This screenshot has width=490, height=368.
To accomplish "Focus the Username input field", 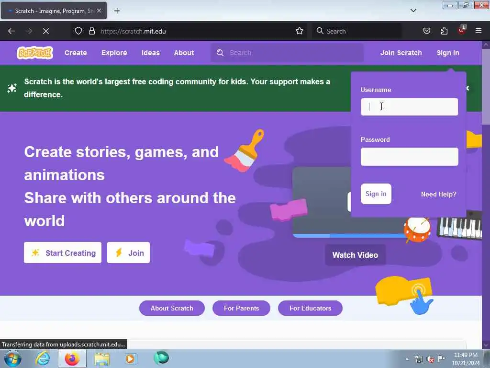I will coord(410,107).
